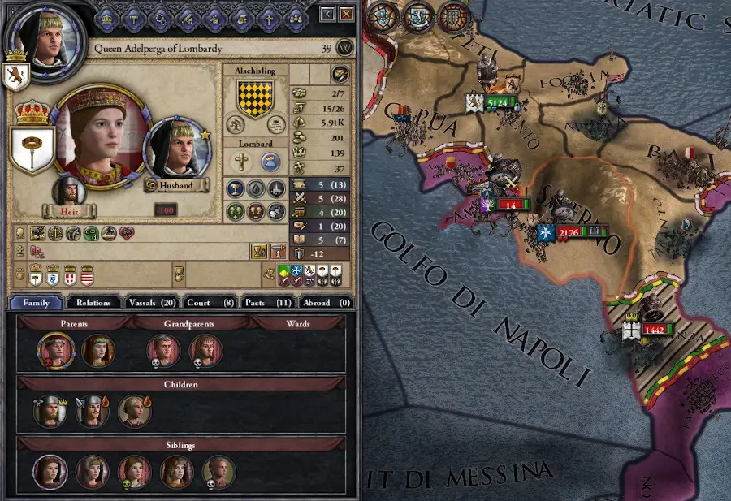The image size is (731, 501).
Task: Open the Pacts (11) tab
Action: [269, 302]
